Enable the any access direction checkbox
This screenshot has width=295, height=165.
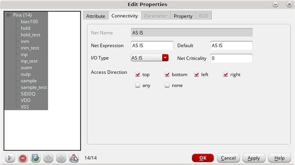click(x=138, y=85)
